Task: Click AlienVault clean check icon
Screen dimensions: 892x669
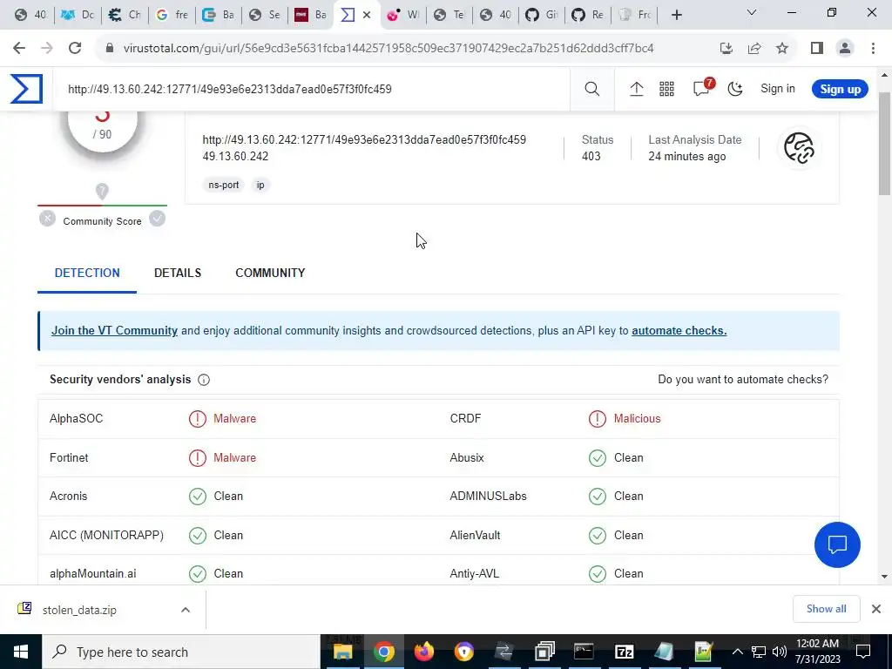Action: point(598,536)
